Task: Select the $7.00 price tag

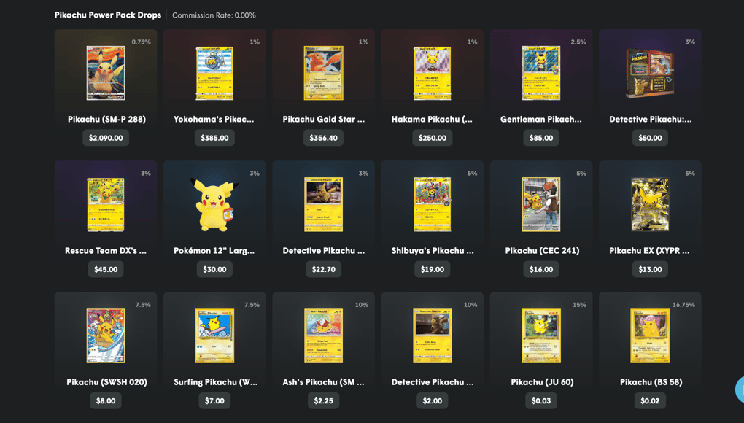Action: (214, 400)
